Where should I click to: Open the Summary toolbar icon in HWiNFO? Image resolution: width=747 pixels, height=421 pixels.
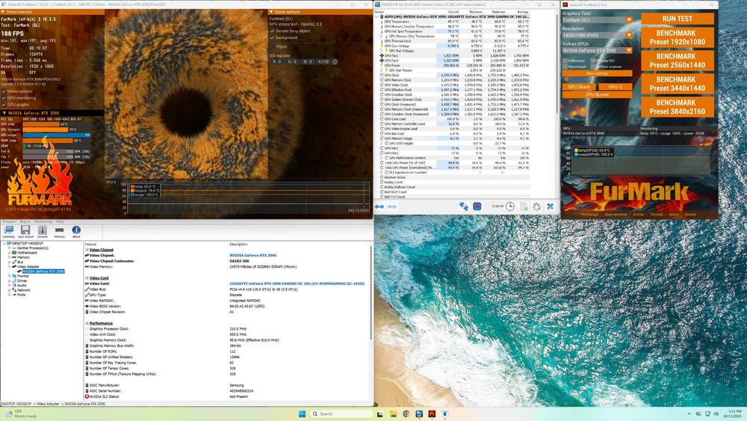point(8,231)
